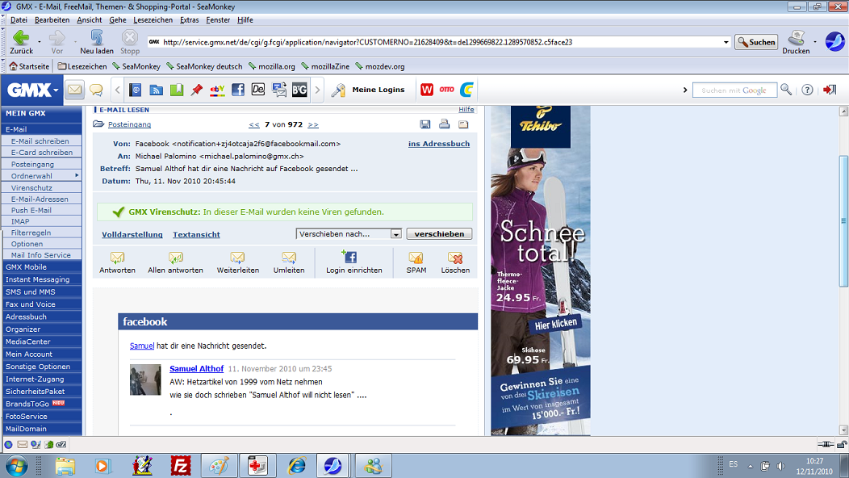Click inside the 'Suchen mit Google' search field
This screenshot has height=478, width=849.
734,90
